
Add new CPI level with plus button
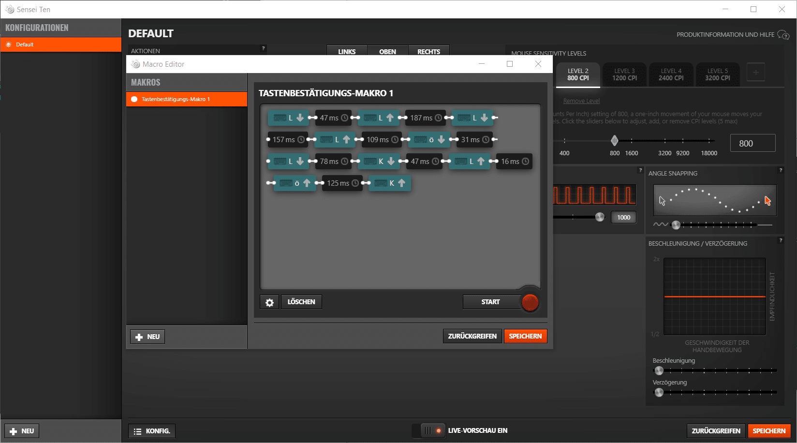(x=755, y=73)
